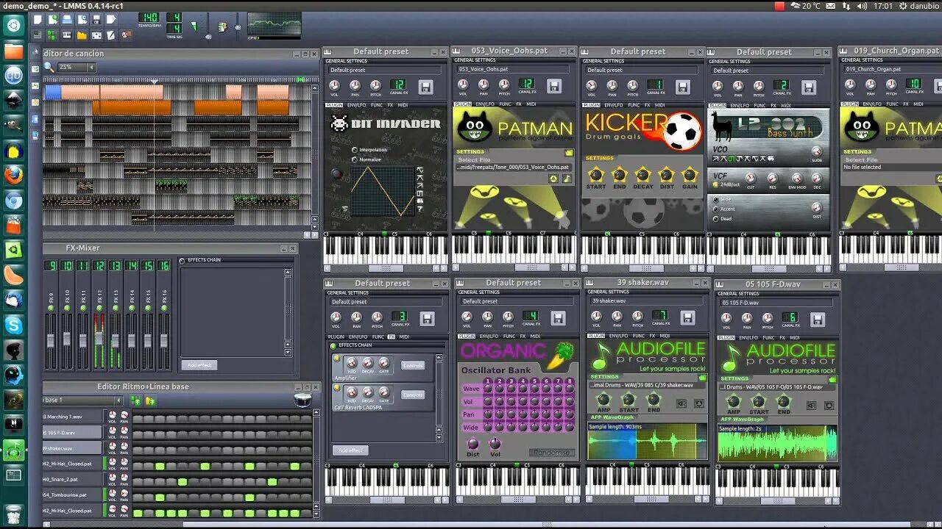942x529 pixels.
Task: Open Controls for Amplifier effect
Action: 413,365
